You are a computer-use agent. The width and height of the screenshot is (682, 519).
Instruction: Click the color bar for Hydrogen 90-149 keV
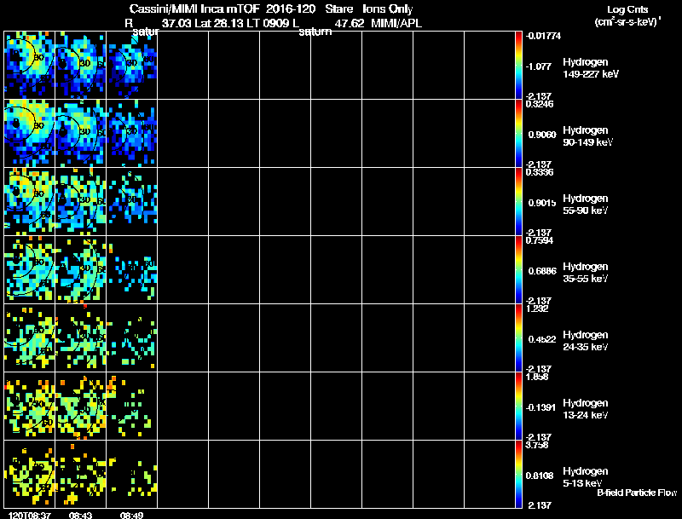coord(520,133)
